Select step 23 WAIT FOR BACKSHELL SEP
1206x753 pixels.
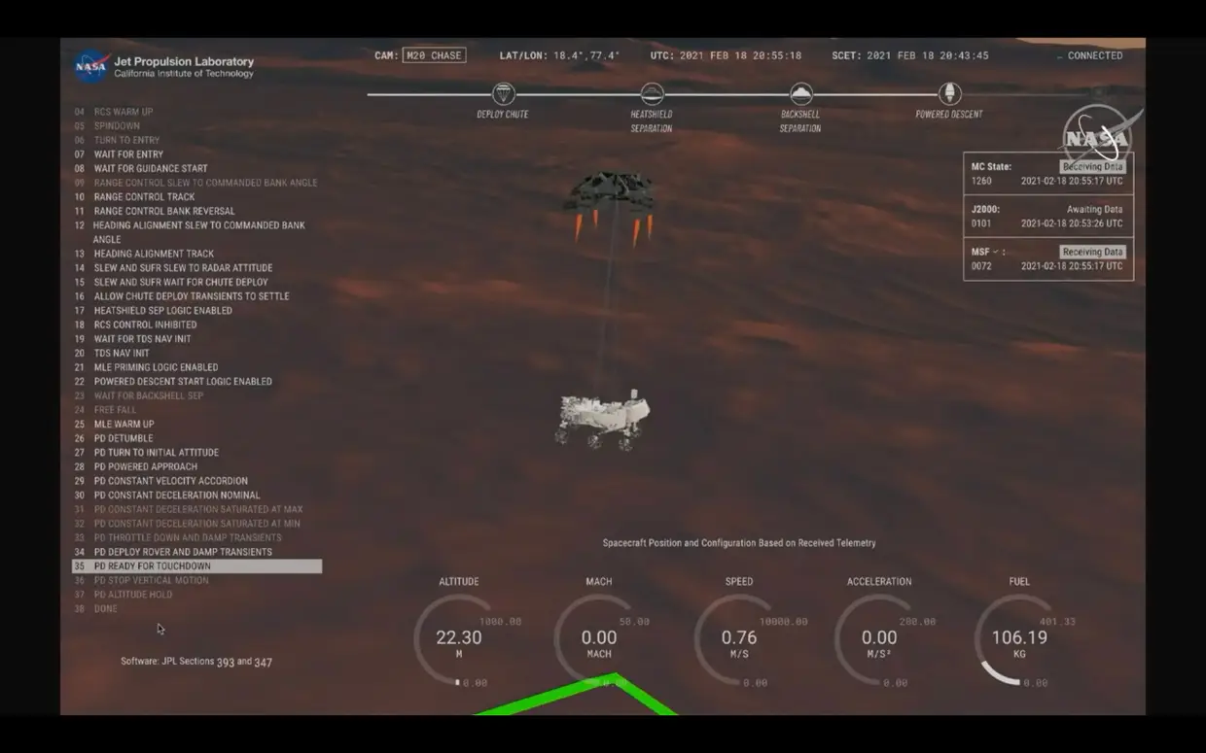coord(138,395)
